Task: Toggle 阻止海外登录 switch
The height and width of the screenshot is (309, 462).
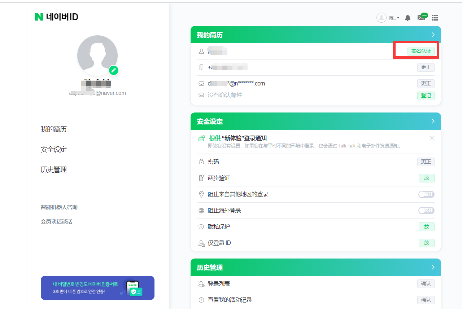Action: (x=426, y=211)
